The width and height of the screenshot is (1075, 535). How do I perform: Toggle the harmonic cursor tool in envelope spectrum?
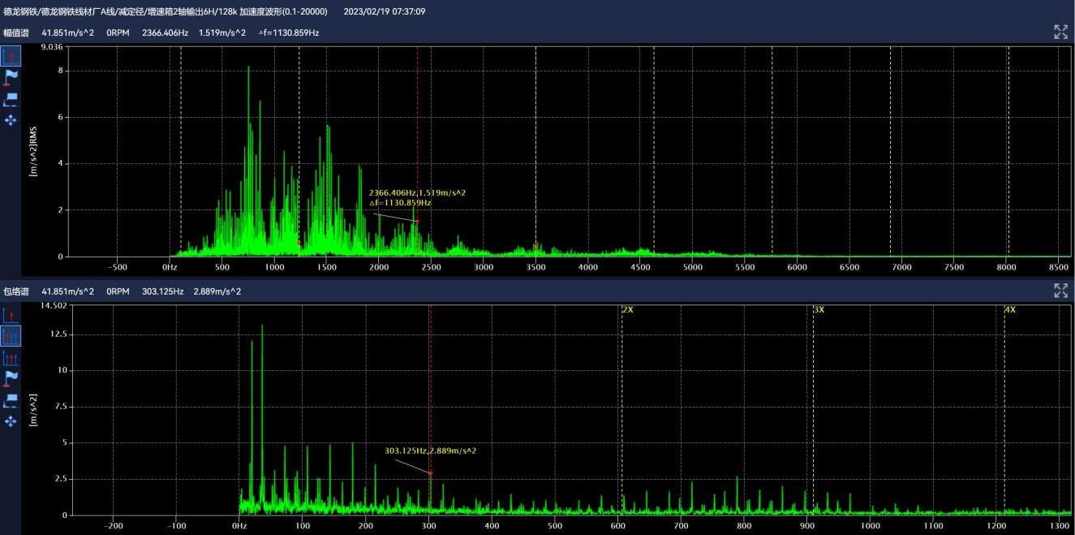click(11, 336)
